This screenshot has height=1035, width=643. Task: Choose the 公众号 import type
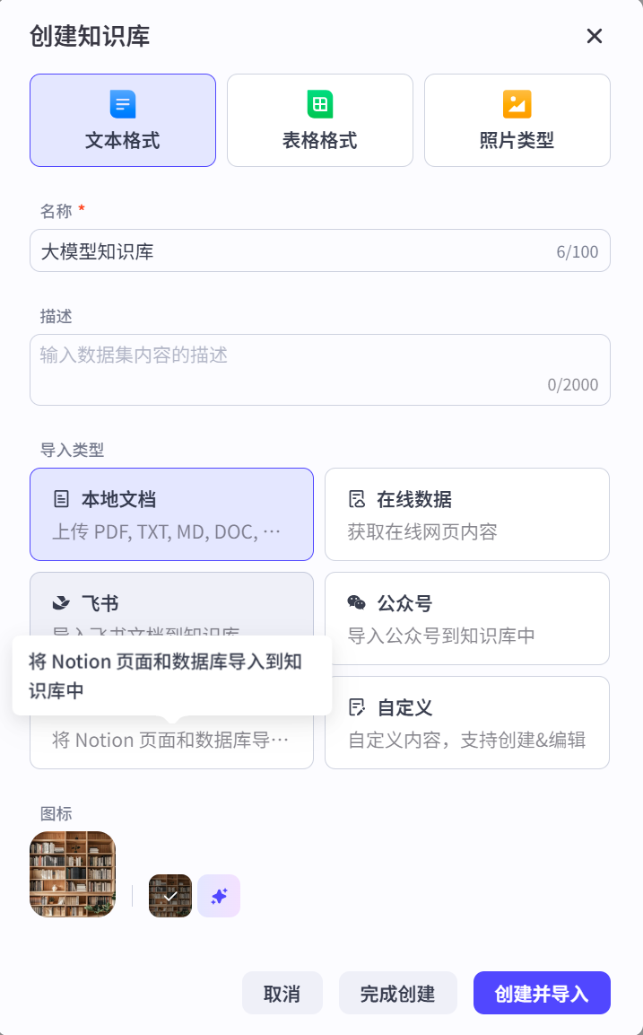click(466, 618)
